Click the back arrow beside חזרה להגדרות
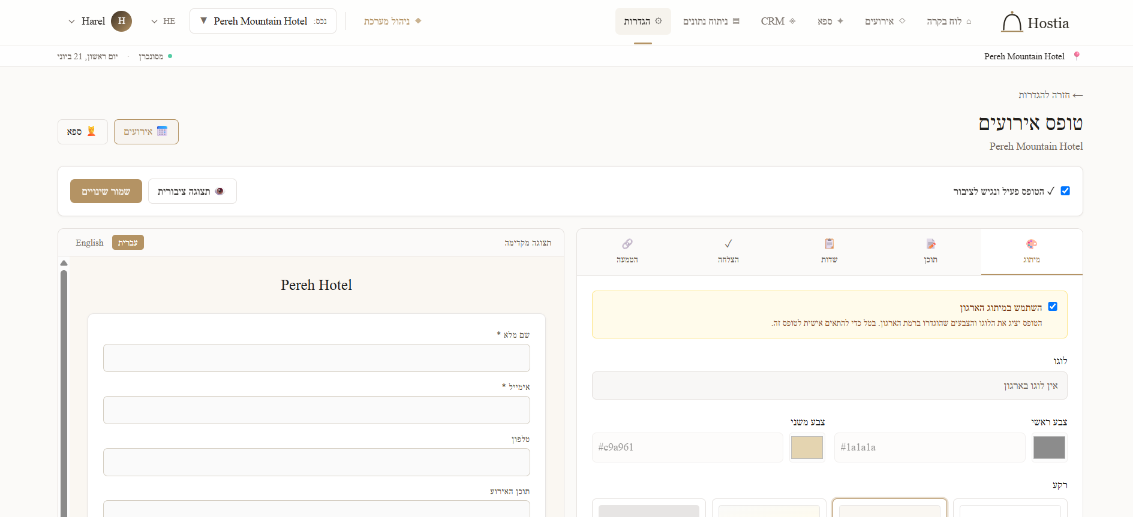Viewport: 1133px width, 517px height. (x=1078, y=95)
